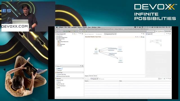Image resolution: width=180 pixels, height=101 pixels.
Task: Click Link with Editor icon in Project Explorer
Action: [75, 34]
